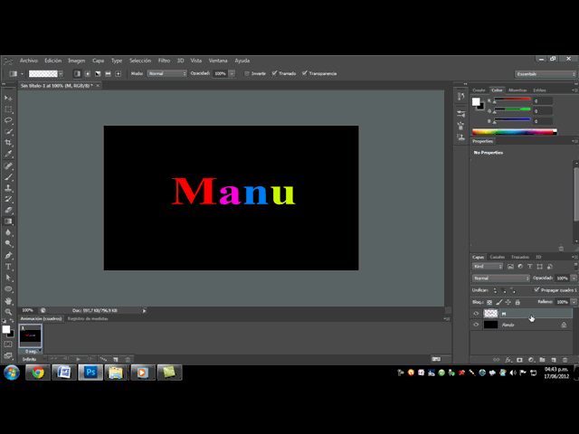
Task: Filter layers by pixel layers icon
Action: pos(510,267)
